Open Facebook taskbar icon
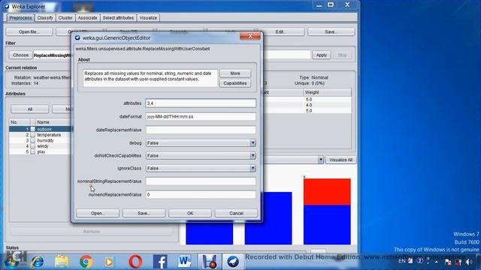 160,262
